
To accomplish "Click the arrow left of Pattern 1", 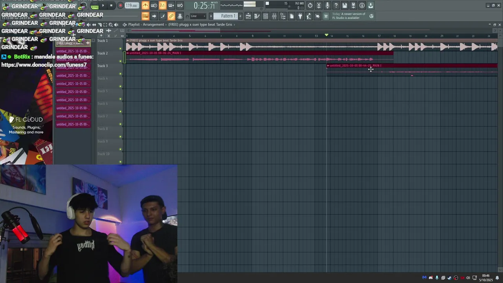I will 211,16.
